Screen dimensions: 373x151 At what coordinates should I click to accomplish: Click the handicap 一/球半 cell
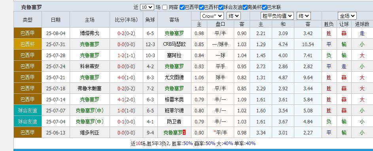point(220,44)
